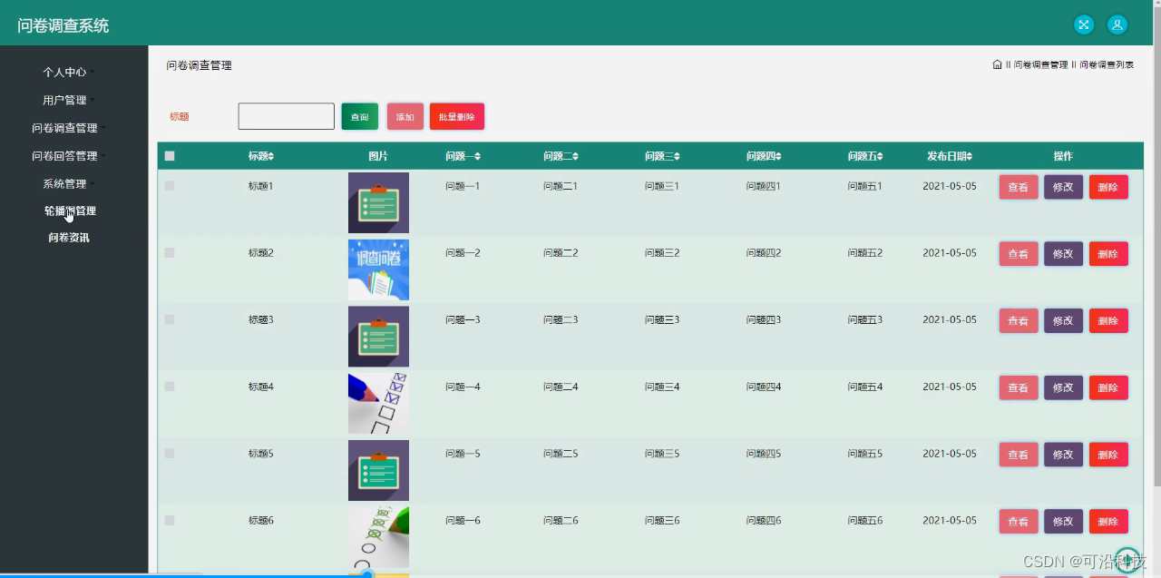1161x578 pixels.
Task: Click 删除 for row 标题3
Action: pyautogui.click(x=1108, y=321)
